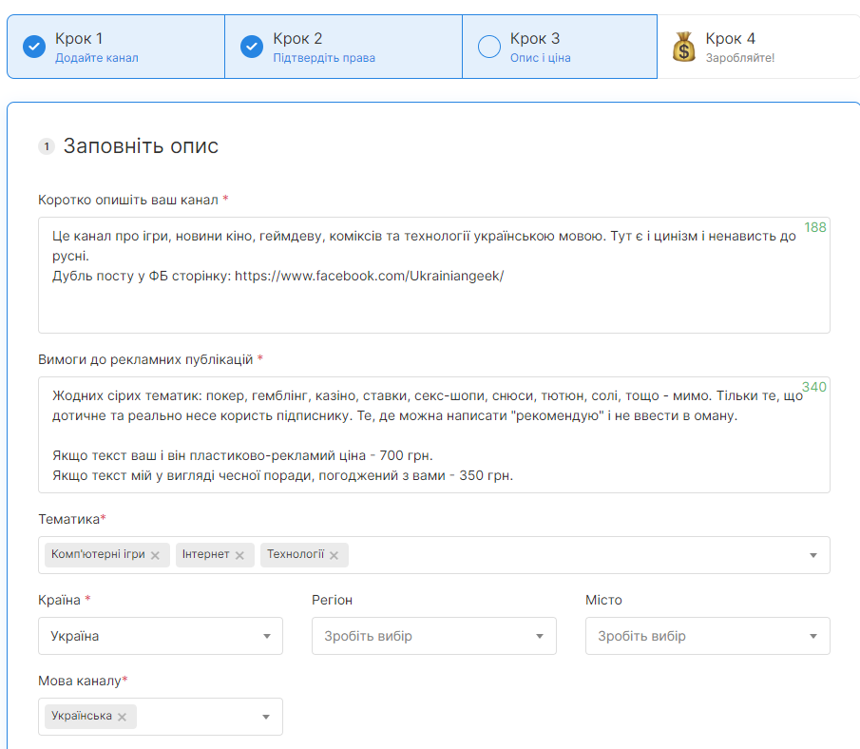Screen dimensions: 860x749
Task: Click the money bag icon at Крок 4
Action: pyautogui.click(x=684, y=47)
